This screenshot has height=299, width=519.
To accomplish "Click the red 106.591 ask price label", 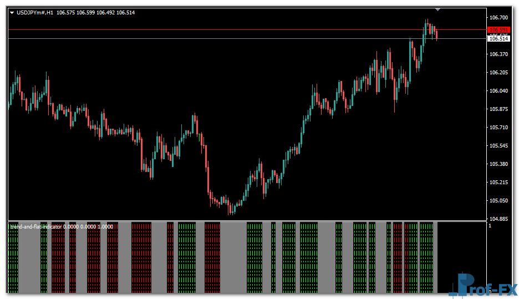I will point(498,30).
